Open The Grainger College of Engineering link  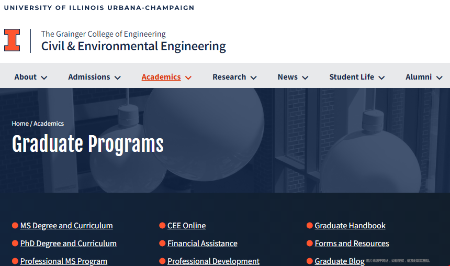103,34
